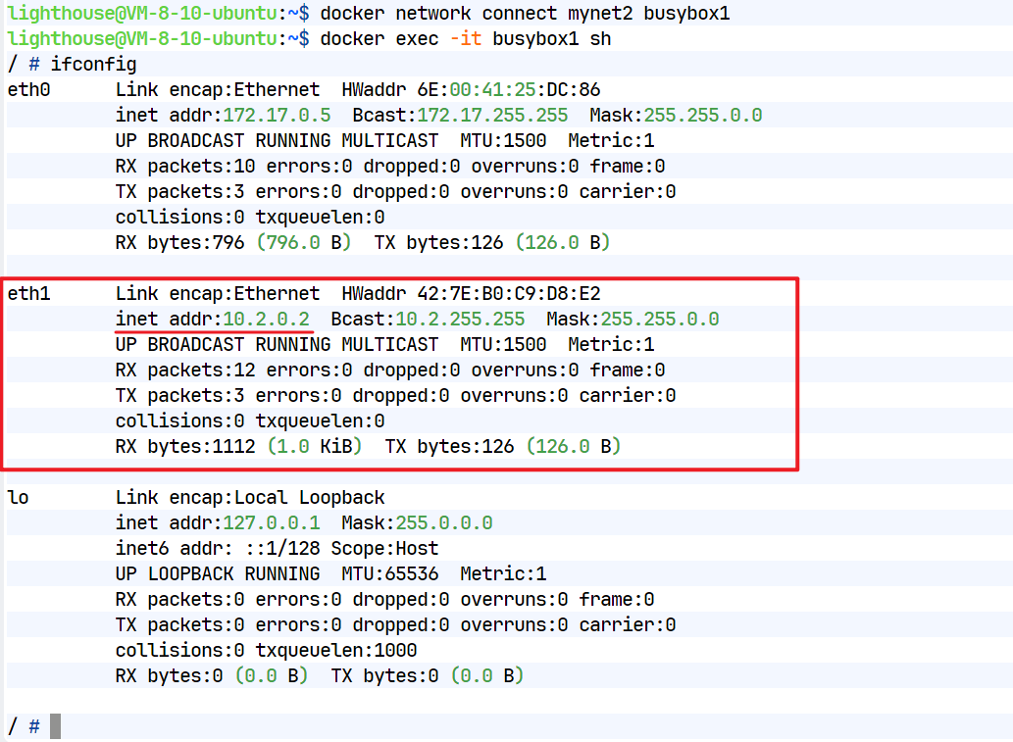Click the ifconfig command text
Image resolution: width=1013 pixels, height=742 pixels.
(x=94, y=64)
